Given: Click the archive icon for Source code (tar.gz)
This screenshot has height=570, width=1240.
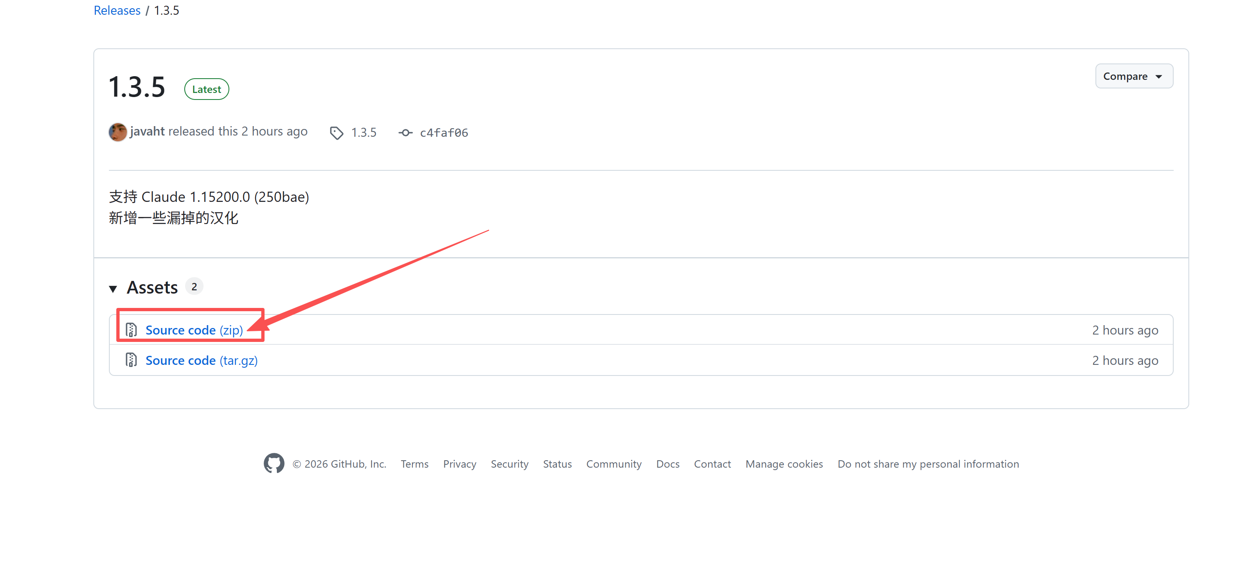Looking at the screenshot, I should point(131,360).
